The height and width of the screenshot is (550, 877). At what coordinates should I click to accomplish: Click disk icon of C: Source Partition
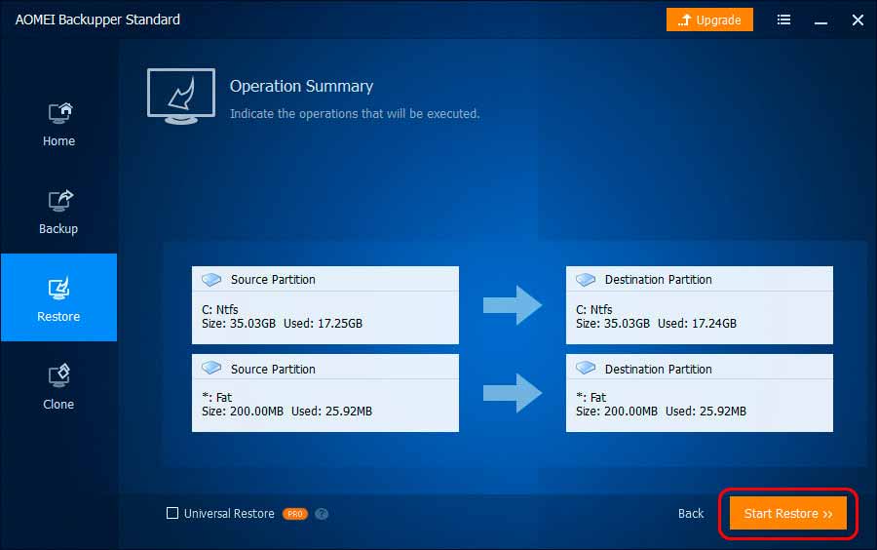(x=211, y=280)
